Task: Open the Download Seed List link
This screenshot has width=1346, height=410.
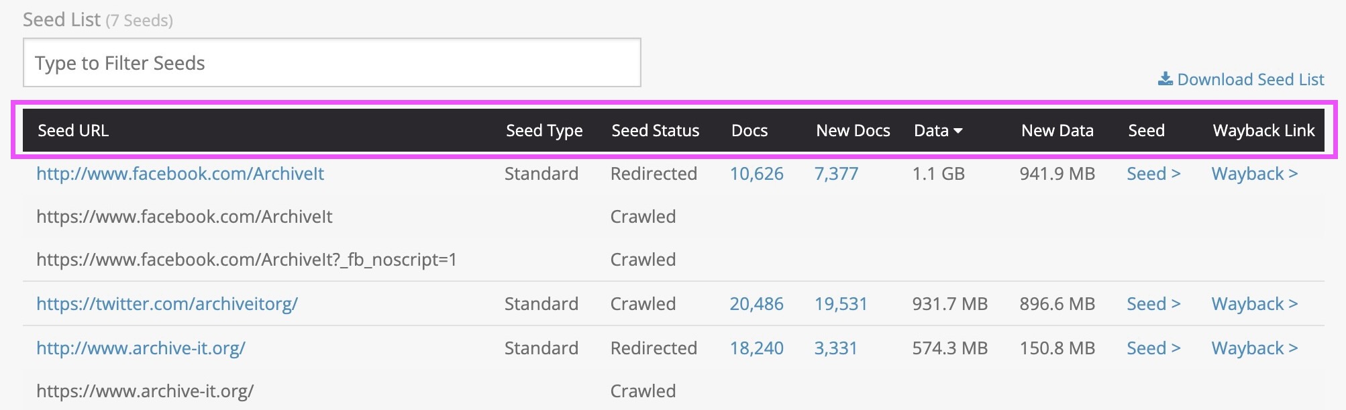Action: pyautogui.click(x=1250, y=79)
